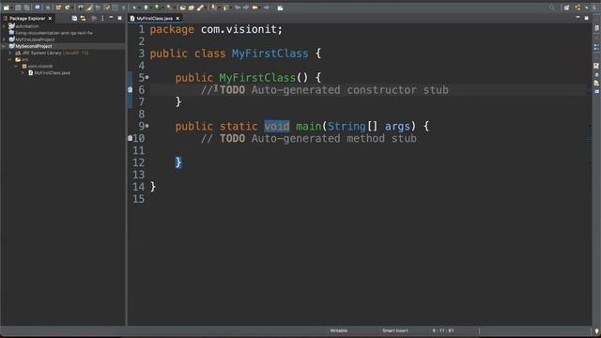
Task: Click the Smart Insert status bar entry
Action: [x=394, y=330]
